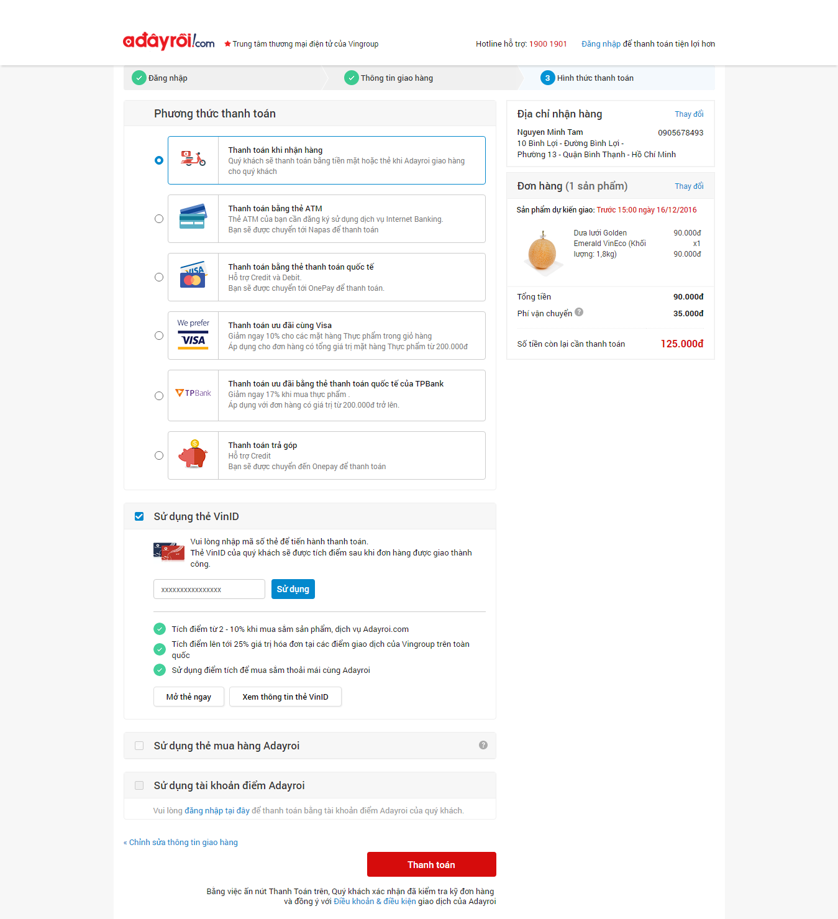This screenshot has width=838, height=919.
Task: Choose the installment payment radio option
Action: 159,455
